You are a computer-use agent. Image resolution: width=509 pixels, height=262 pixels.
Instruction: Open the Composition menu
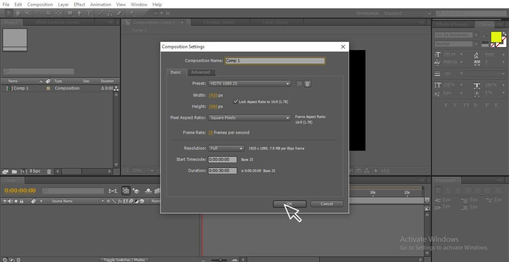(40, 4)
